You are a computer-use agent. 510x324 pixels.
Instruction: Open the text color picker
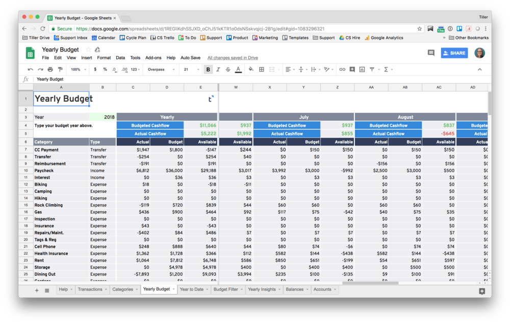pos(238,69)
